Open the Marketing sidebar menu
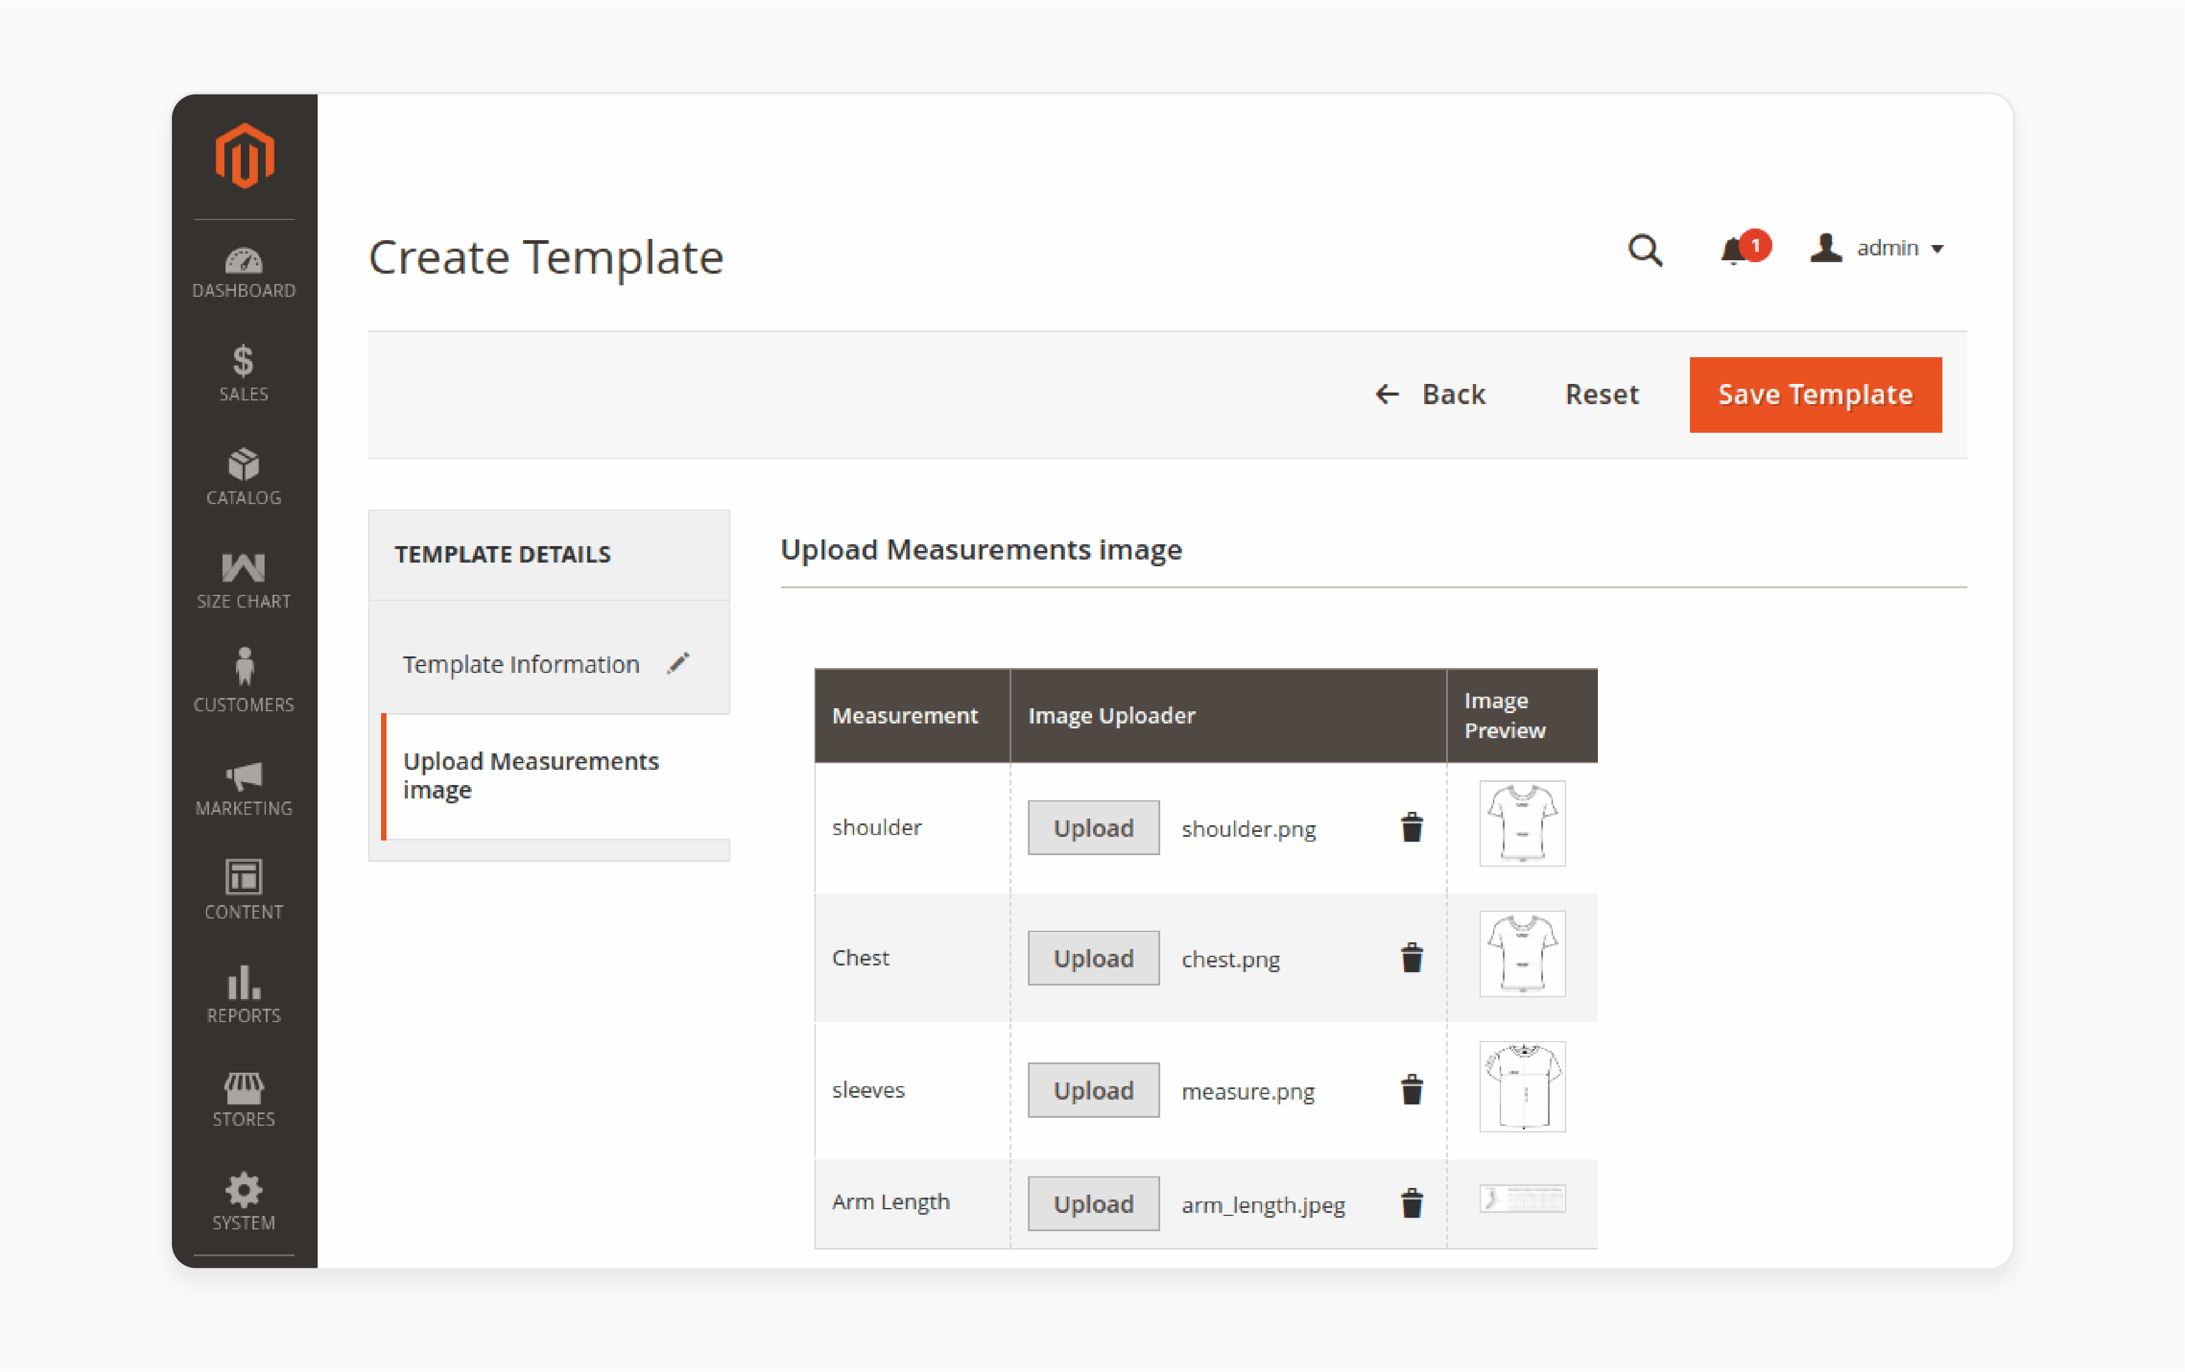 click(244, 789)
